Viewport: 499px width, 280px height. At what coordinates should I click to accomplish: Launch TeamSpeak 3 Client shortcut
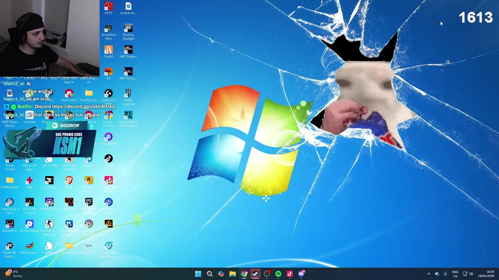(x=10, y=206)
